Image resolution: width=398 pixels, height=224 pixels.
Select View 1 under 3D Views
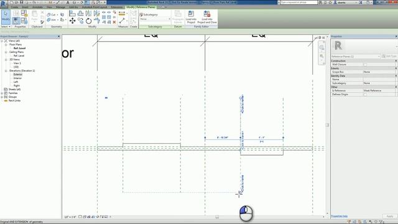tap(17, 63)
